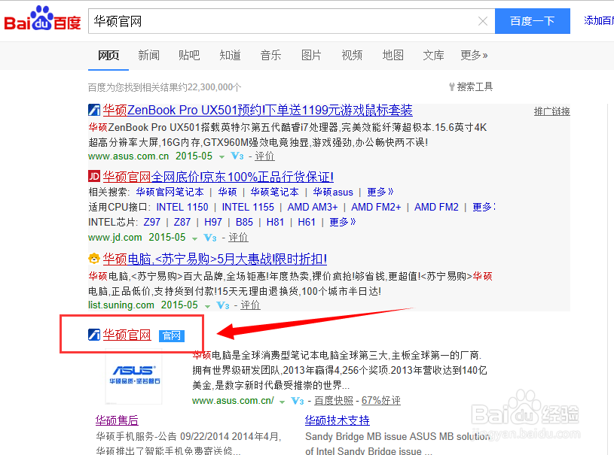Open the 67%好评 rating link

pyautogui.click(x=381, y=401)
